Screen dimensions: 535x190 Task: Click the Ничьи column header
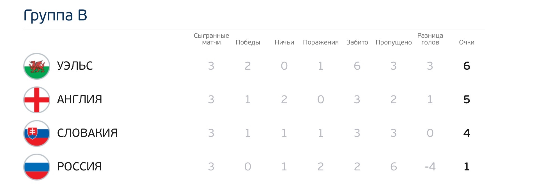coord(284,42)
